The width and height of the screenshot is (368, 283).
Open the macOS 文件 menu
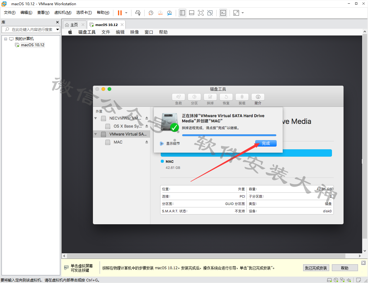(x=106, y=32)
